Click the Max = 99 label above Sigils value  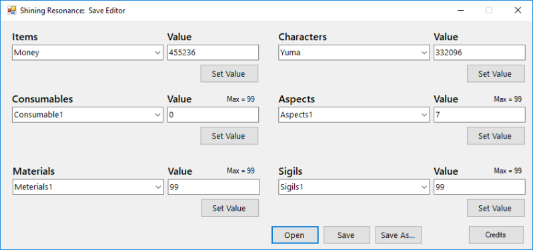(x=508, y=171)
